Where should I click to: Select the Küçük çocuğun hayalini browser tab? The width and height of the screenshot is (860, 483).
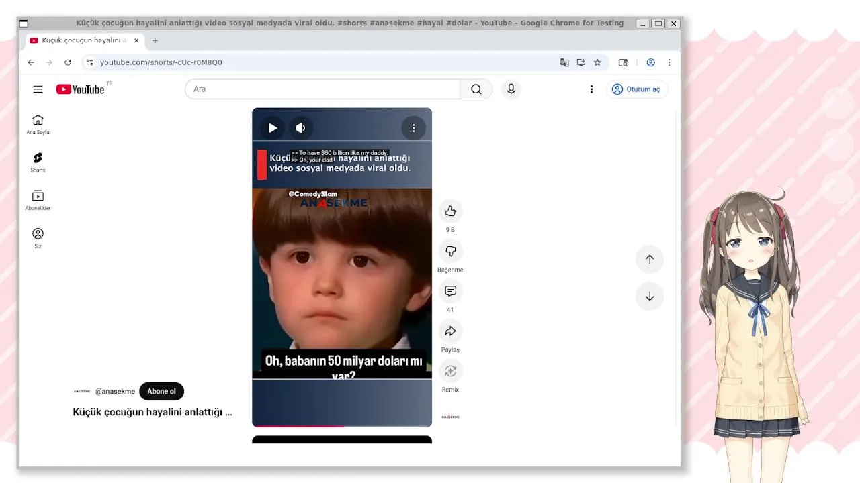(85, 40)
